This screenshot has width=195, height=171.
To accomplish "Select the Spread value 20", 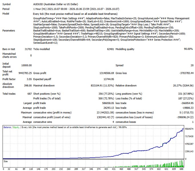I will tap(192, 65).
